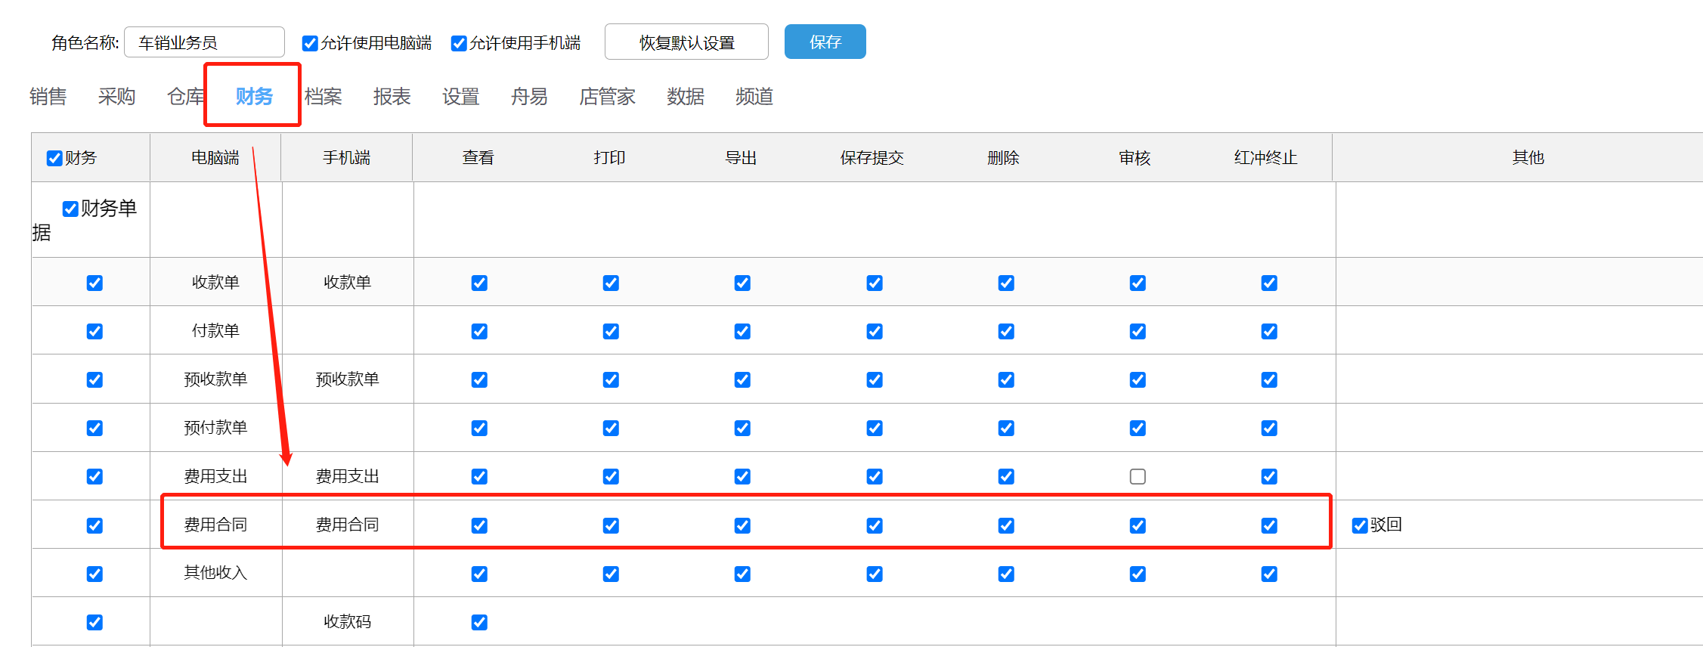Toggle the 财务单据 group checkbox
1703x647 pixels.
(70, 209)
